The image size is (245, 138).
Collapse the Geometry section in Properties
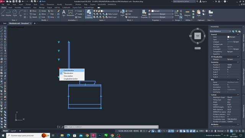238,62
